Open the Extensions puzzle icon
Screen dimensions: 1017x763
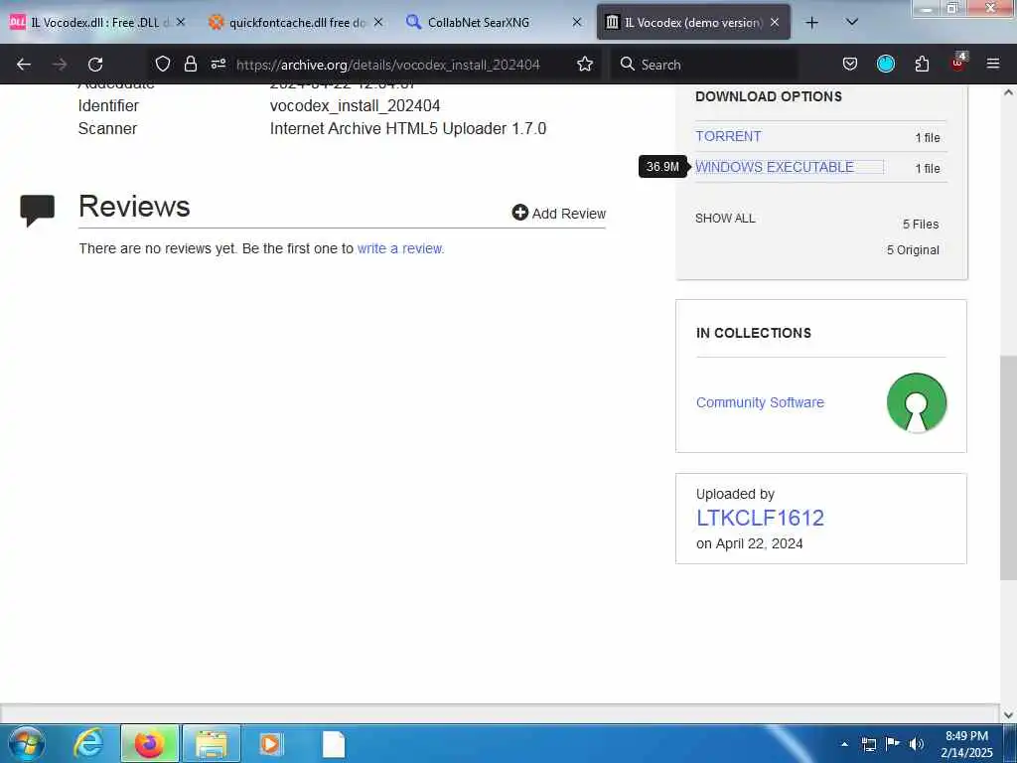922,64
